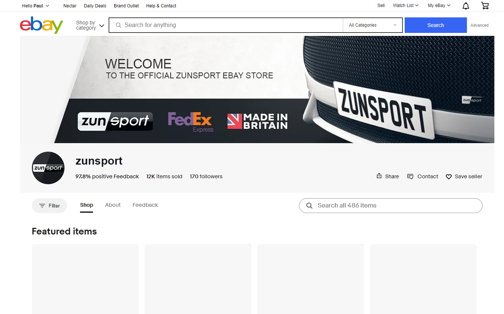This screenshot has width=504, height=314.
Task: Click the 170 followers text
Action: pyautogui.click(x=206, y=176)
